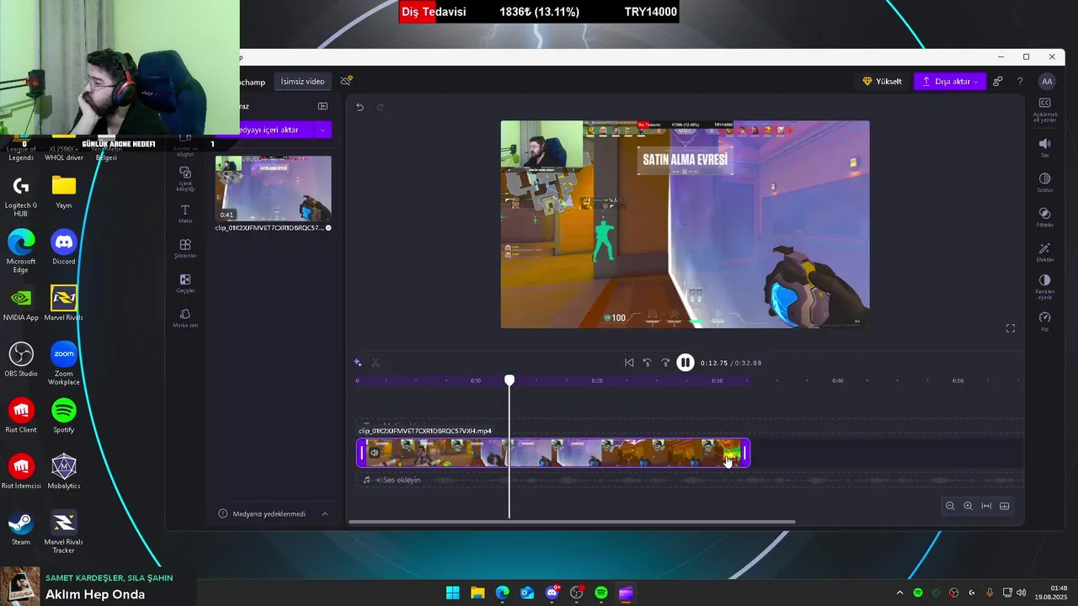The height and width of the screenshot is (606, 1078).
Task: Fit timeline to screen
Action: click(x=986, y=506)
